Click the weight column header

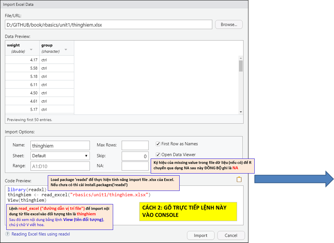22,48
